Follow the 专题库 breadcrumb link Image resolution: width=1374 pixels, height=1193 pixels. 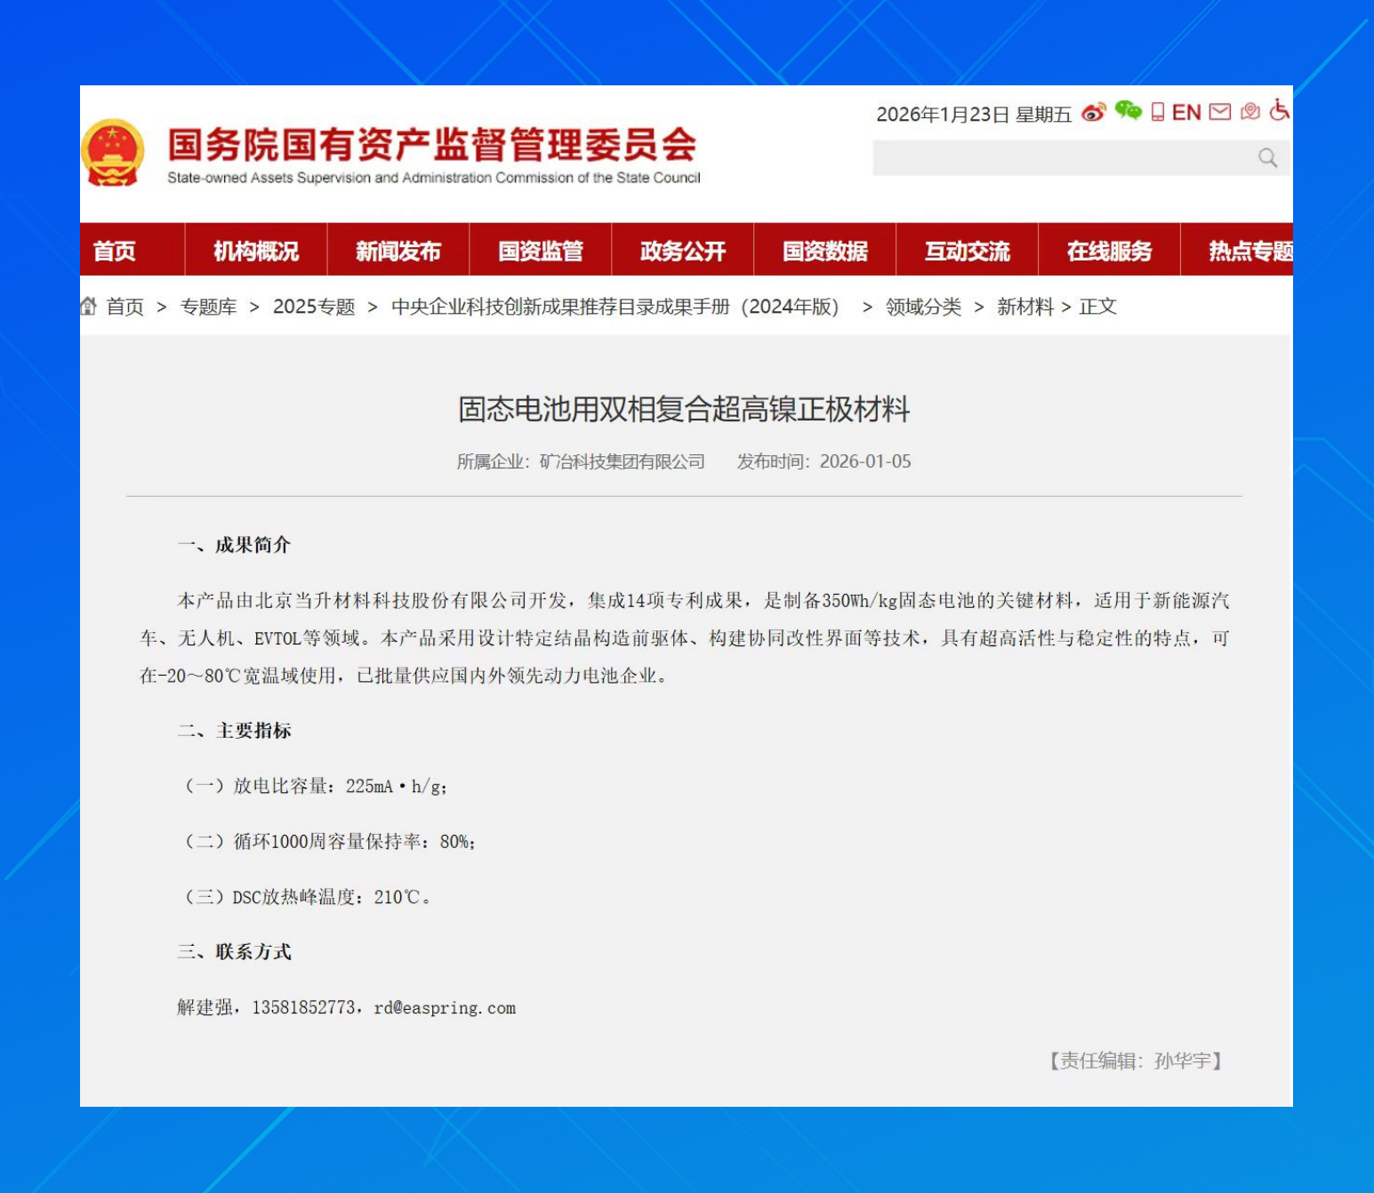pyautogui.click(x=209, y=307)
